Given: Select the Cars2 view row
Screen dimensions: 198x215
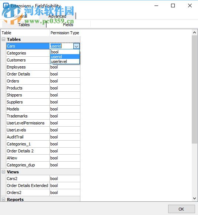Looking at the screenshot, I should click(28, 179).
